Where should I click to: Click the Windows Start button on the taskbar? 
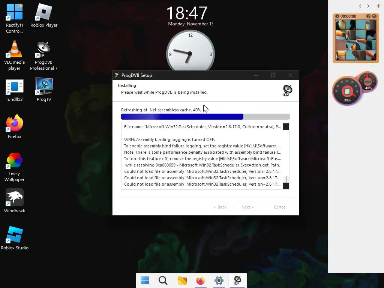[x=145, y=280]
